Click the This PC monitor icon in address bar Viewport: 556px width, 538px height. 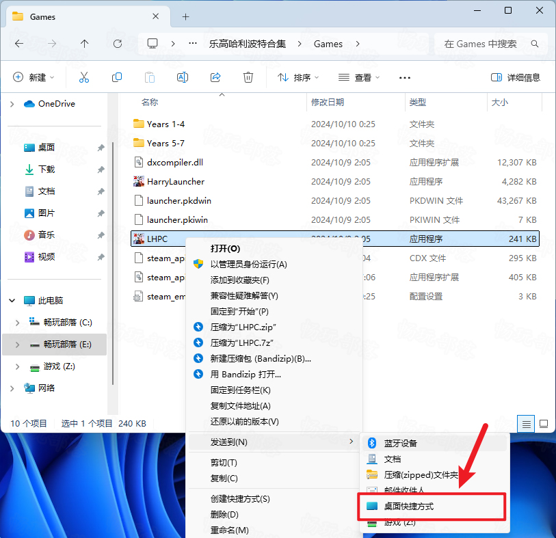coord(153,44)
